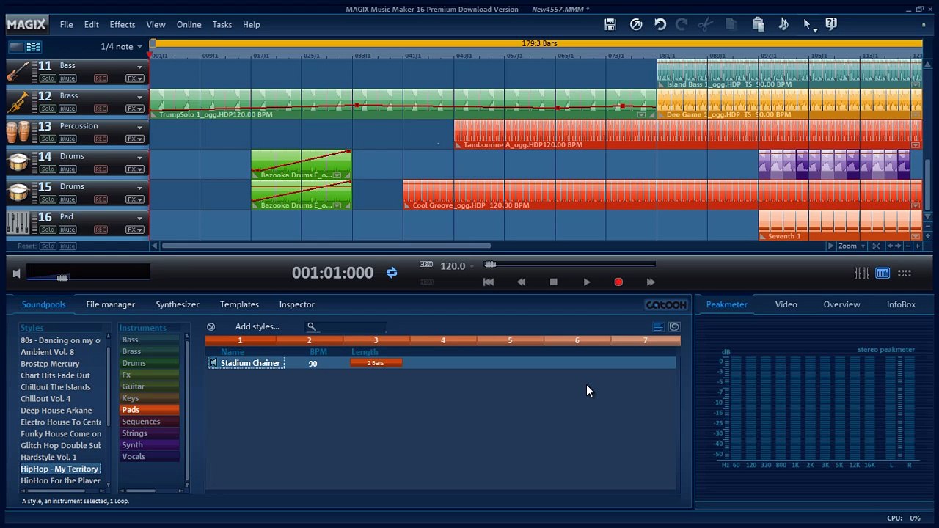Arm REC on Brass track 12
Image resolution: width=939 pixels, height=528 pixels.
100,109
